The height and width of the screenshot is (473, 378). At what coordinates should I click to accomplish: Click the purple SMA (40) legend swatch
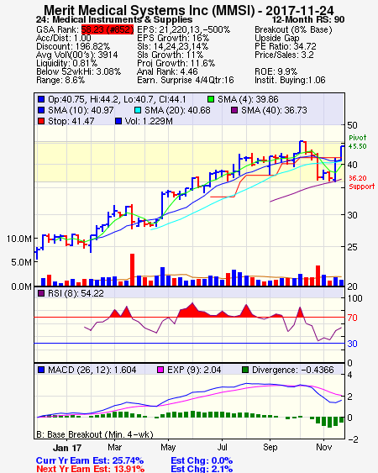click(x=234, y=110)
